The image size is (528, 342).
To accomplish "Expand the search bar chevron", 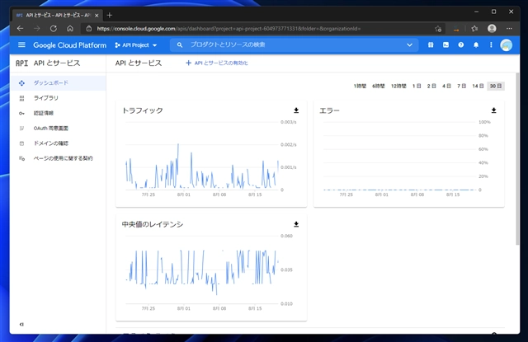I will click(409, 45).
